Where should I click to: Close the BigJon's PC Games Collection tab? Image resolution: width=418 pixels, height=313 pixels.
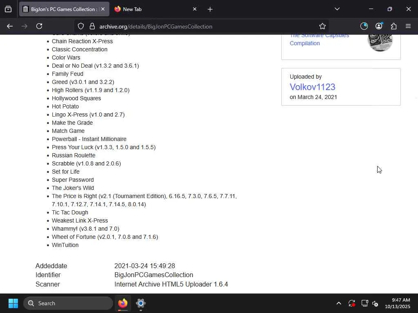[x=103, y=9]
